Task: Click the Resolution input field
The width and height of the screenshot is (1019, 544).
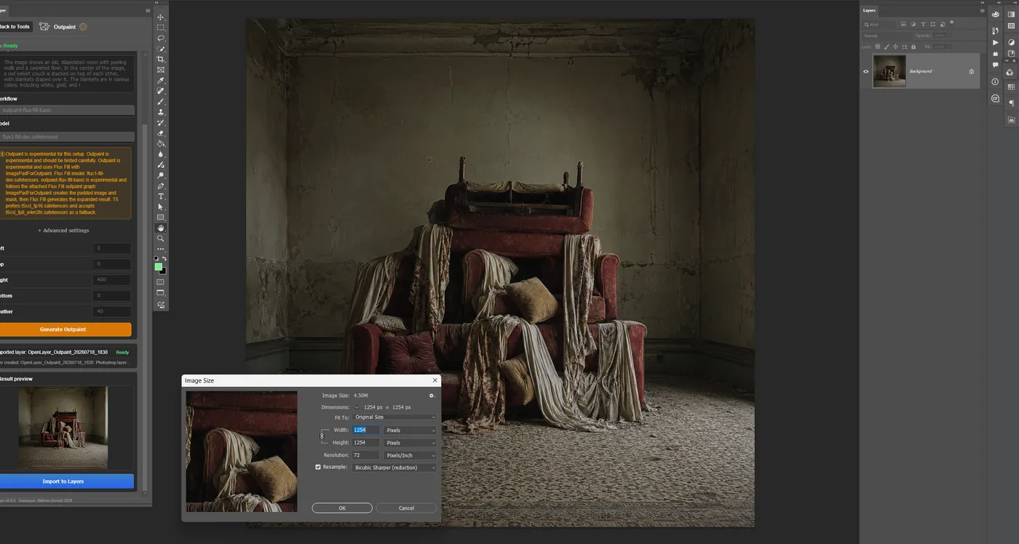Action: click(365, 455)
